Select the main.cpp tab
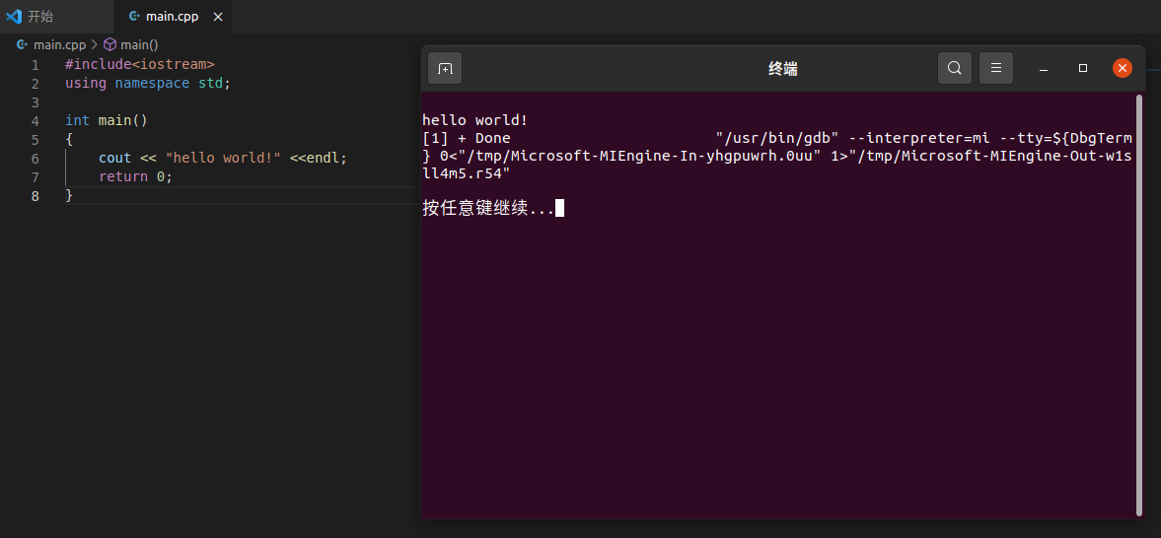 [x=173, y=17]
